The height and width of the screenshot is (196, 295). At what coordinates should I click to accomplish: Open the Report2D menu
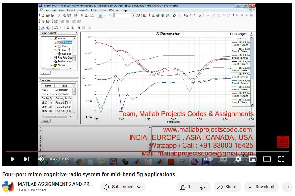coord(83,10)
